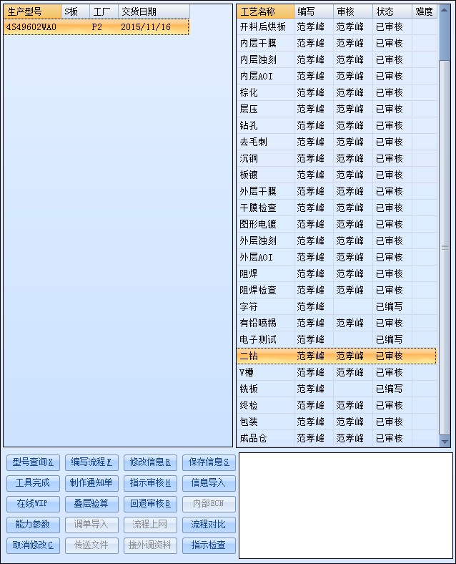Select the 沉铜 process row
This screenshot has width=456, height=564.
[337, 159]
